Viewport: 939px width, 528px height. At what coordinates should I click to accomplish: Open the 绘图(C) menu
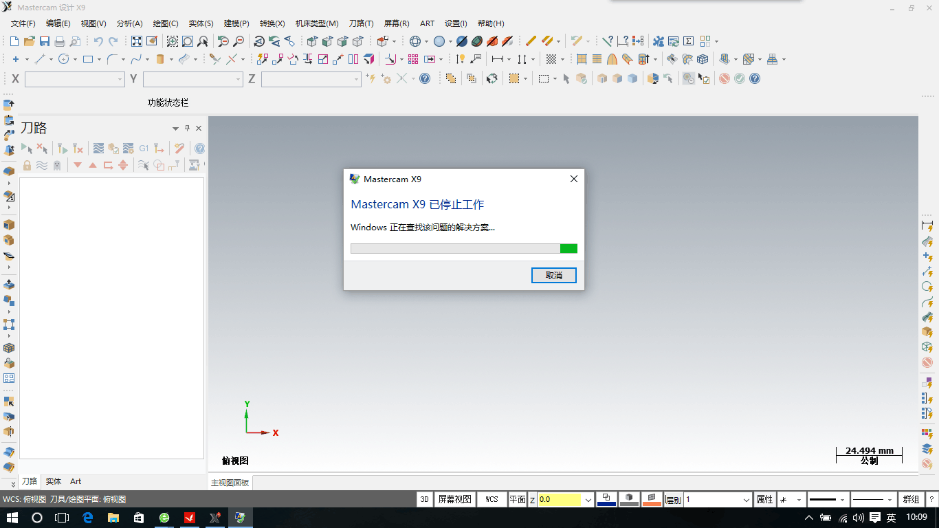coord(166,23)
